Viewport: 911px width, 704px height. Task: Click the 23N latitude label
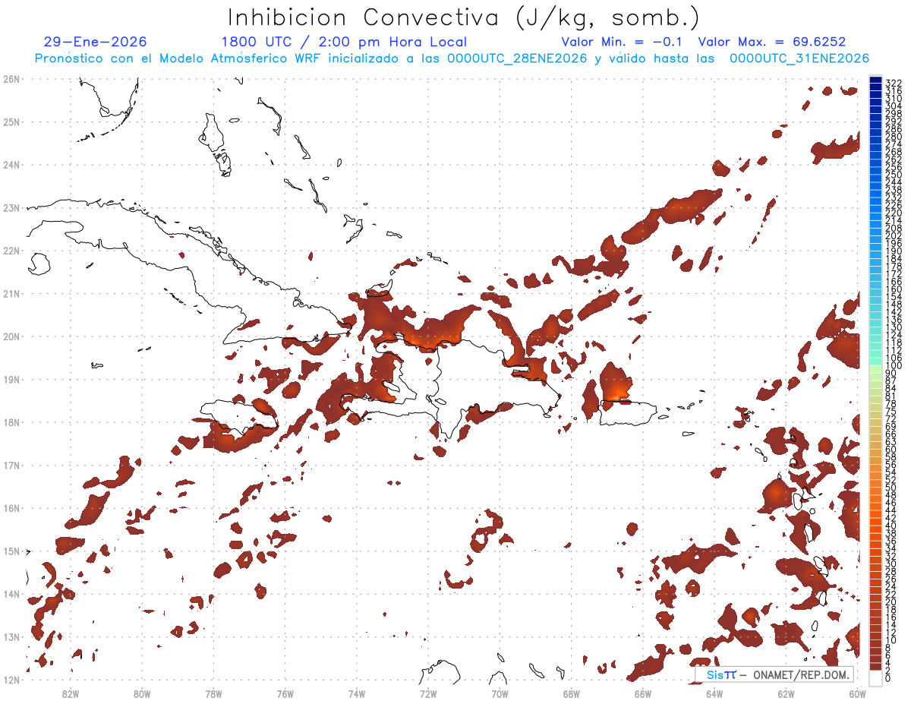[11, 207]
